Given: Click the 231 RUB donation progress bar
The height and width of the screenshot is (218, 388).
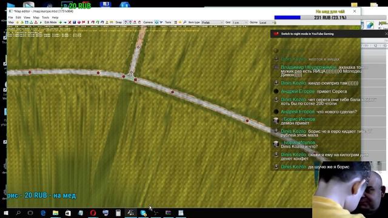Looking at the screenshot, I should click(x=330, y=18).
